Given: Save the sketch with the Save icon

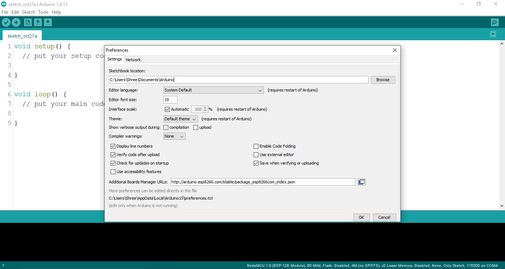Looking at the screenshot, I should point(48,23).
